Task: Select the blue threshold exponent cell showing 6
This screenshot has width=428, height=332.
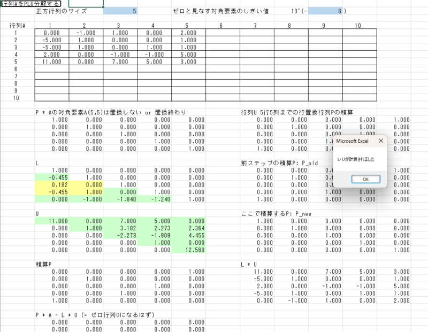Action: pyautogui.click(x=325, y=11)
